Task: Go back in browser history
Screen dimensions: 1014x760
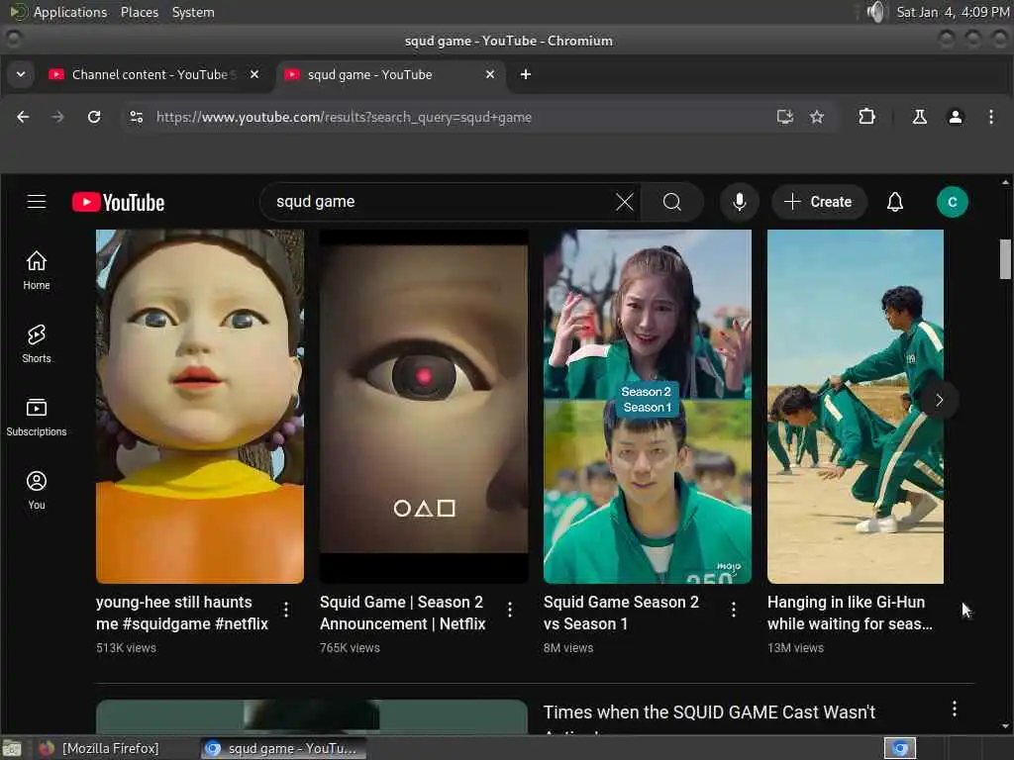Action: point(23,117)
